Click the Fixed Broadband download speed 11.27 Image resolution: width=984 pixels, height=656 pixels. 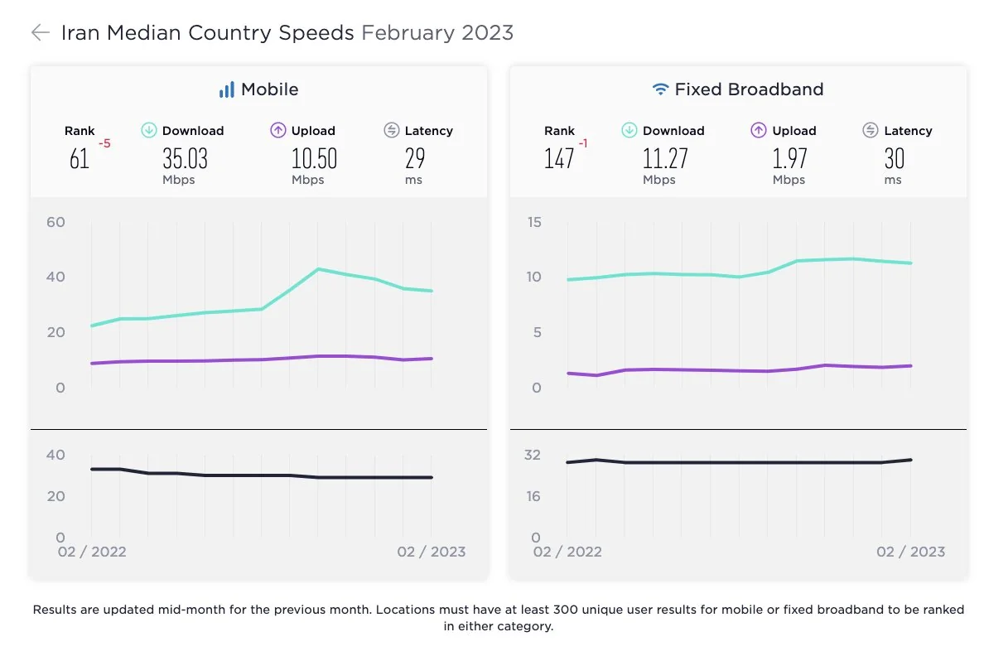coord(665,158)
